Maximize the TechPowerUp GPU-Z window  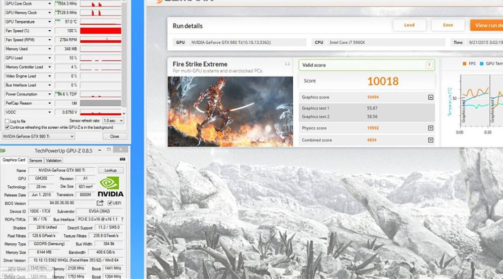click(109, 150)
